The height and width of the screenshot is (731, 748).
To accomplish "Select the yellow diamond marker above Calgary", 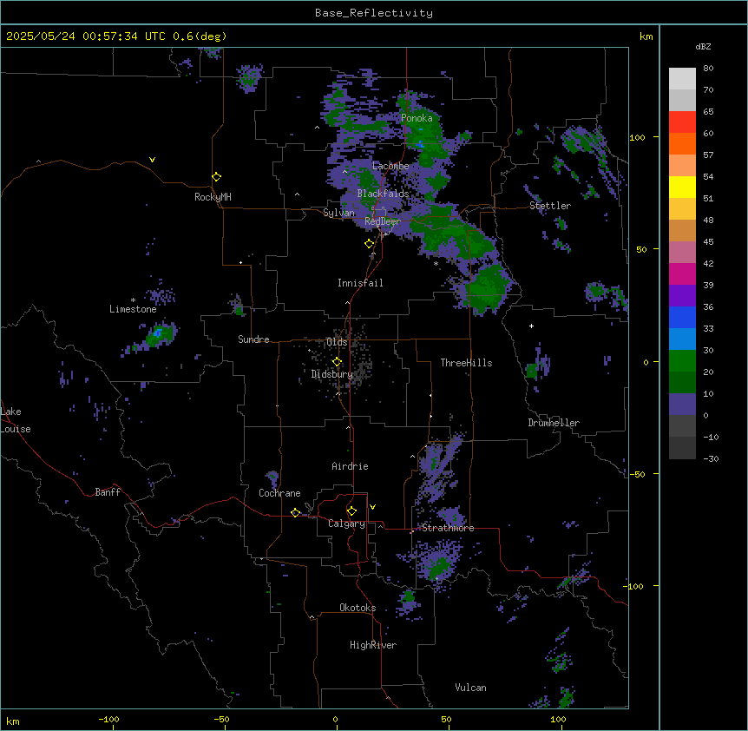I will click(351, 511).
